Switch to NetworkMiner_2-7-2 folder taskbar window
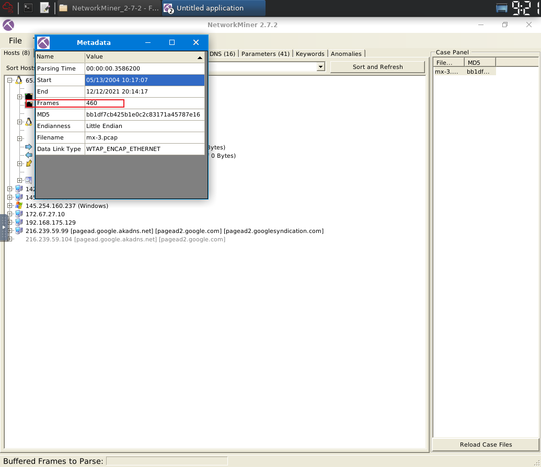This screenshot has width=541, height=467. tap(109, 8)
